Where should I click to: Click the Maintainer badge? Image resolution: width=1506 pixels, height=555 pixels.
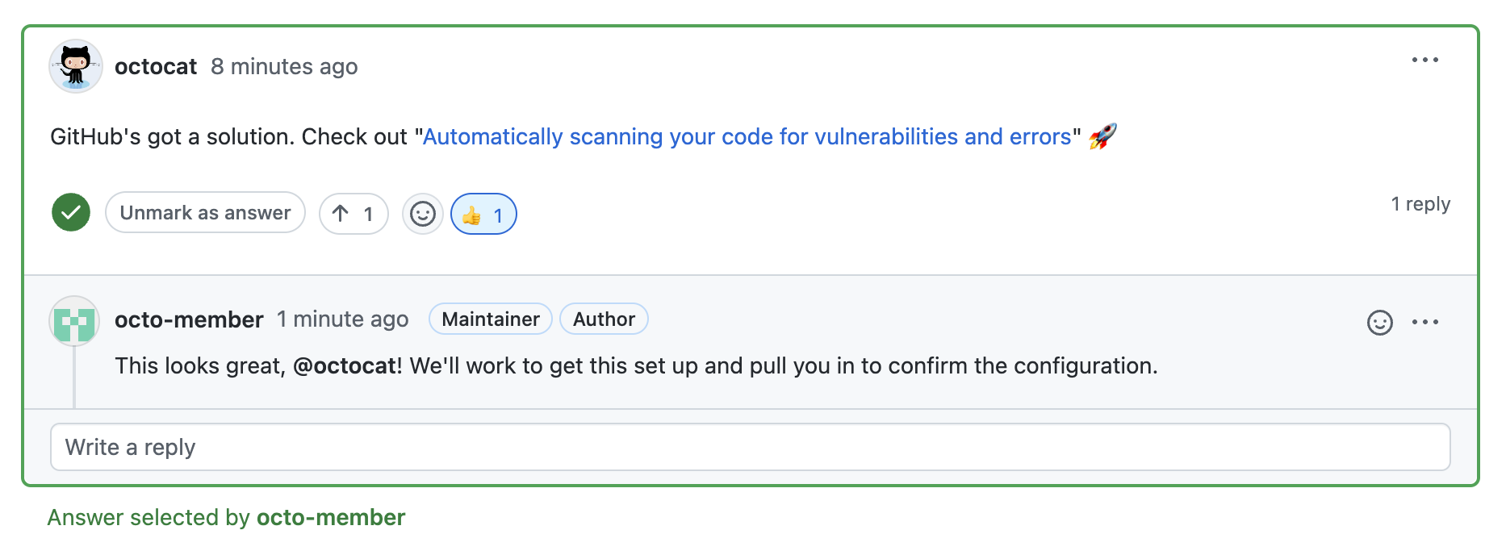[x=491, y=319]
